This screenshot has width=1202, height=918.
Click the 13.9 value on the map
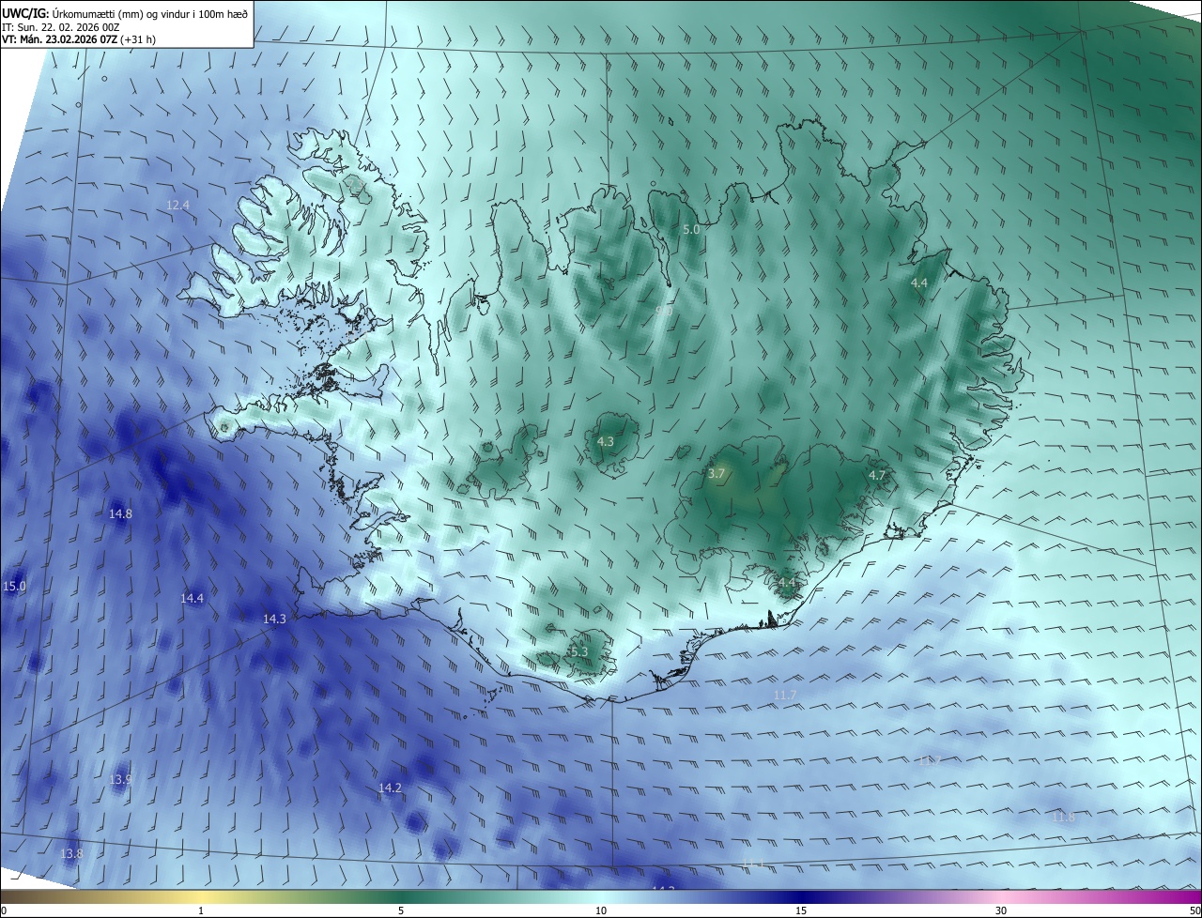tap(120, 779)
